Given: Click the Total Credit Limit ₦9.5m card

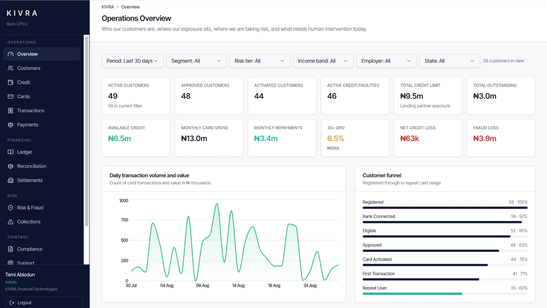Looking at the screenshot, I should tap(428, 96).
